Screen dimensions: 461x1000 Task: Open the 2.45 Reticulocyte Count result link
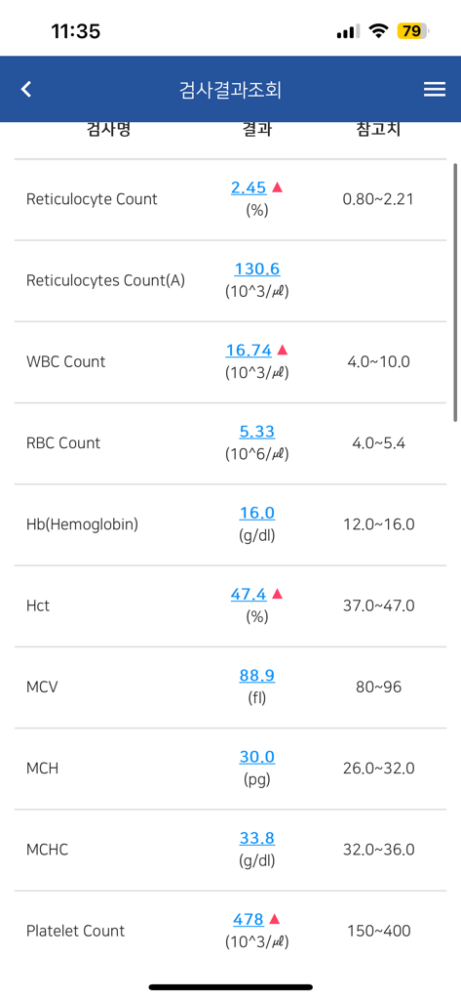point(249,187)
